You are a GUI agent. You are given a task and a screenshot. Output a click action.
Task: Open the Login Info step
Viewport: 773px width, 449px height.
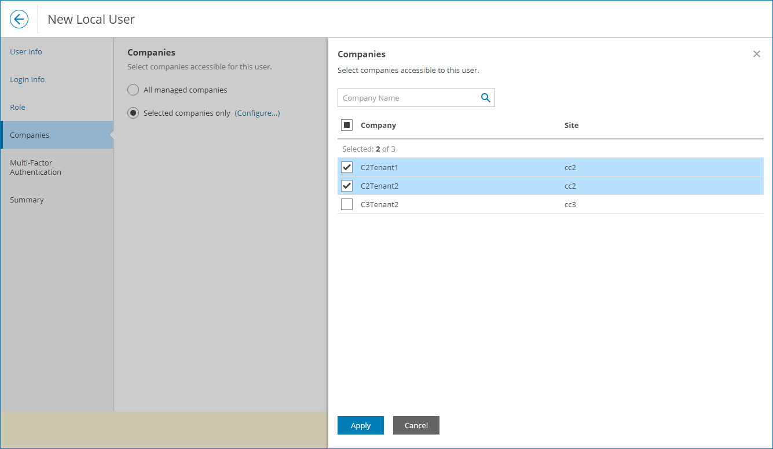coord(27,79)
